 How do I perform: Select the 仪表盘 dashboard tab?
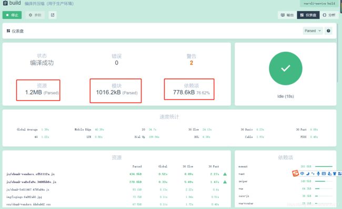pos(308,15)
